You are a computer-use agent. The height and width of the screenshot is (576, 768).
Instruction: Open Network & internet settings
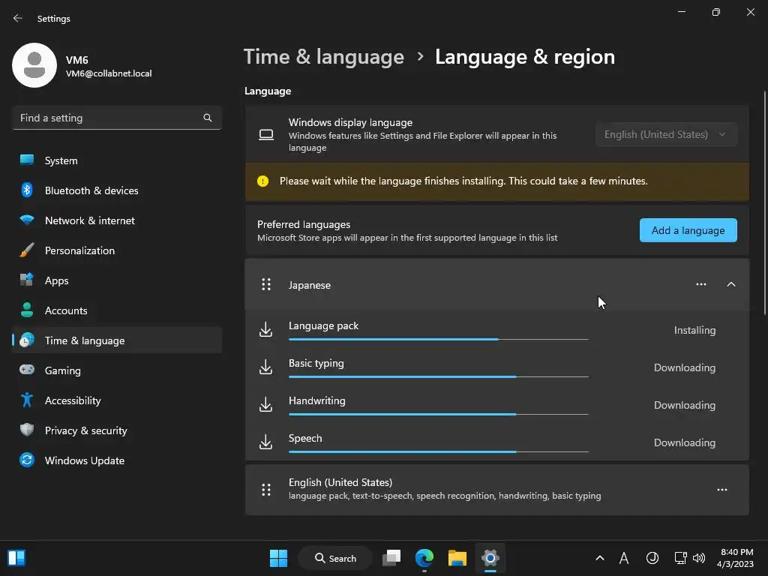coord(117,220)
